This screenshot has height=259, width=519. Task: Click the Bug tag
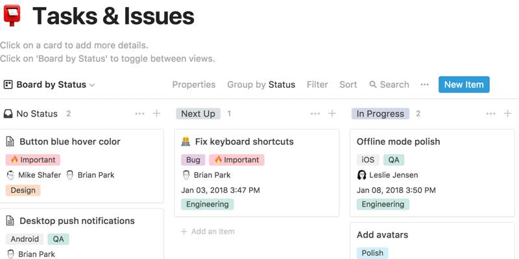tap(193, 160)
